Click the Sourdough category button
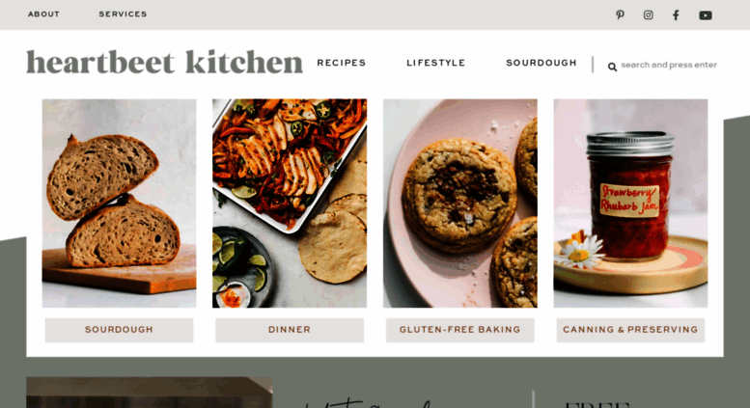 119,330
